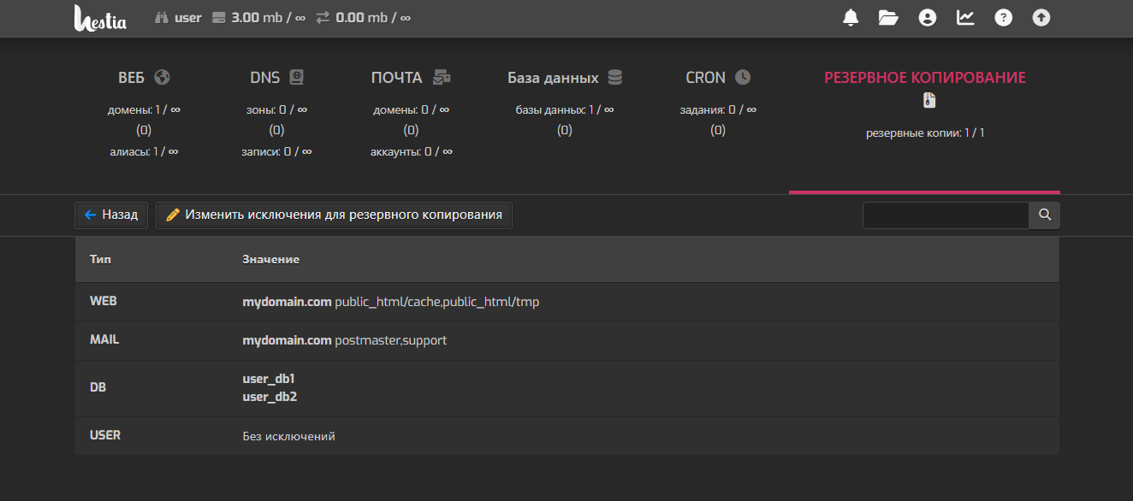Click базы данных: 1 / ∞ text
The width and height of the screenshot is (1133, 501).
click(x=565, y=109)
